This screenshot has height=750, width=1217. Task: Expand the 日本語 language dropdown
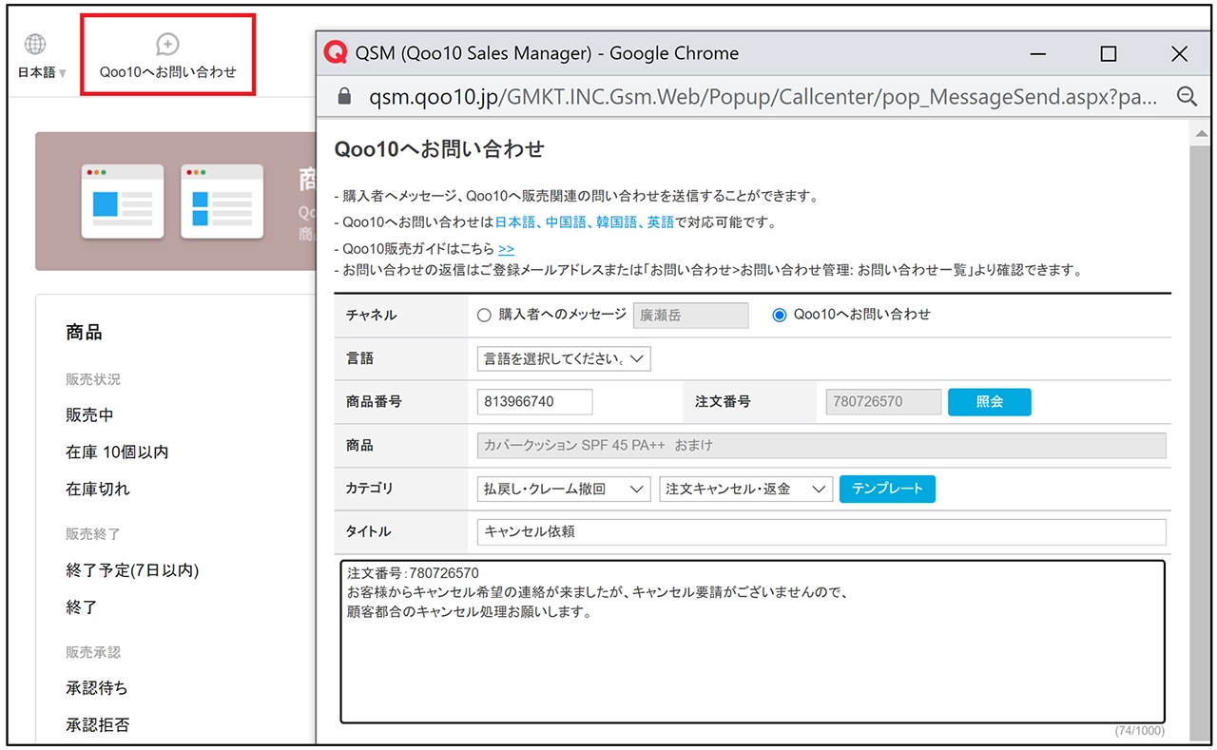coord(43,72)
